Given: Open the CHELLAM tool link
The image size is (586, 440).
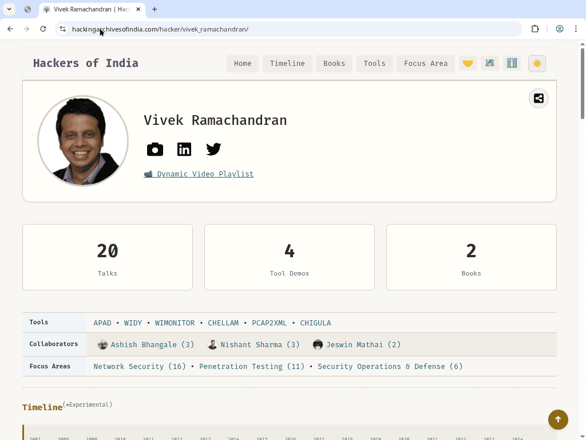Looking at the screenshot, I should 223,323.
